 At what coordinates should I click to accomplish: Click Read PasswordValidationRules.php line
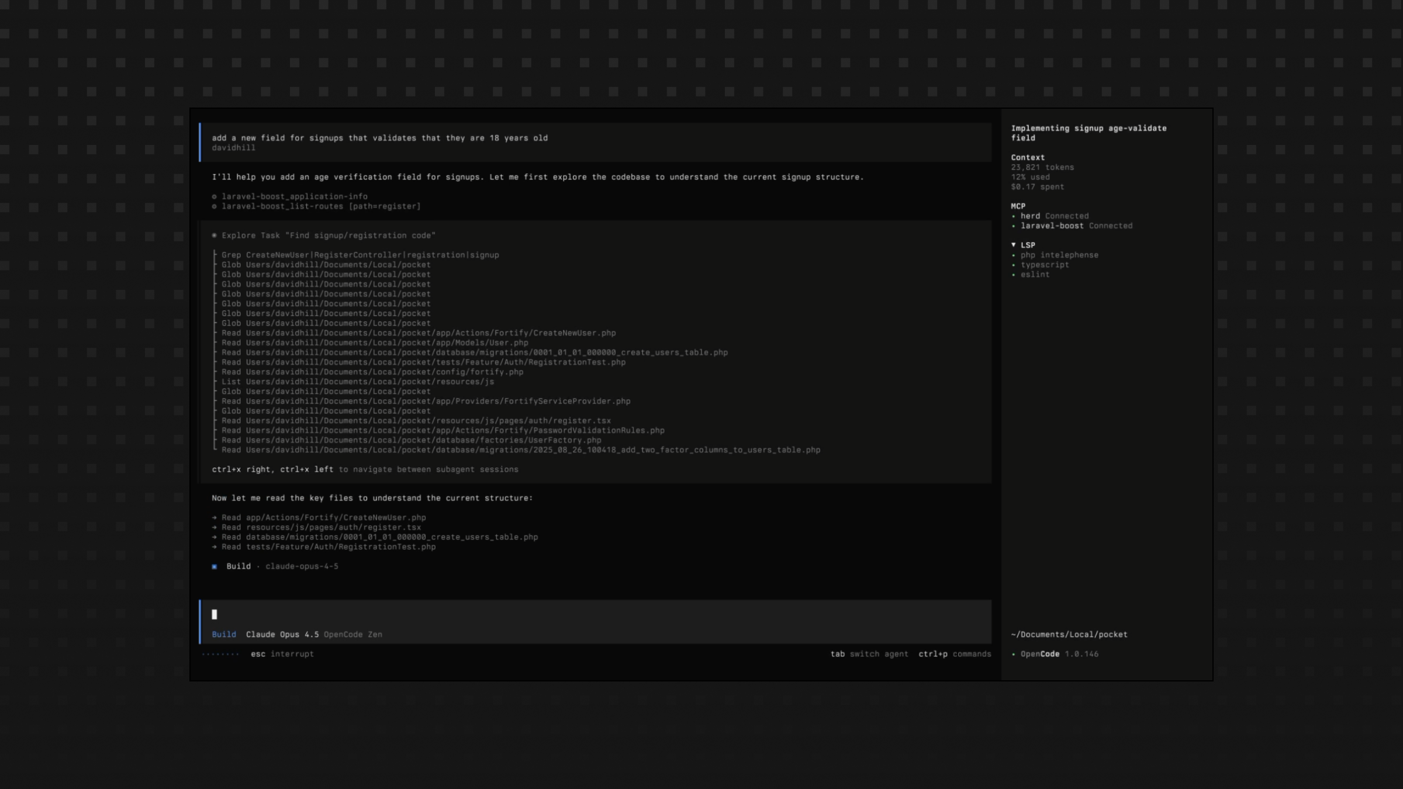[x=443, y=430]
